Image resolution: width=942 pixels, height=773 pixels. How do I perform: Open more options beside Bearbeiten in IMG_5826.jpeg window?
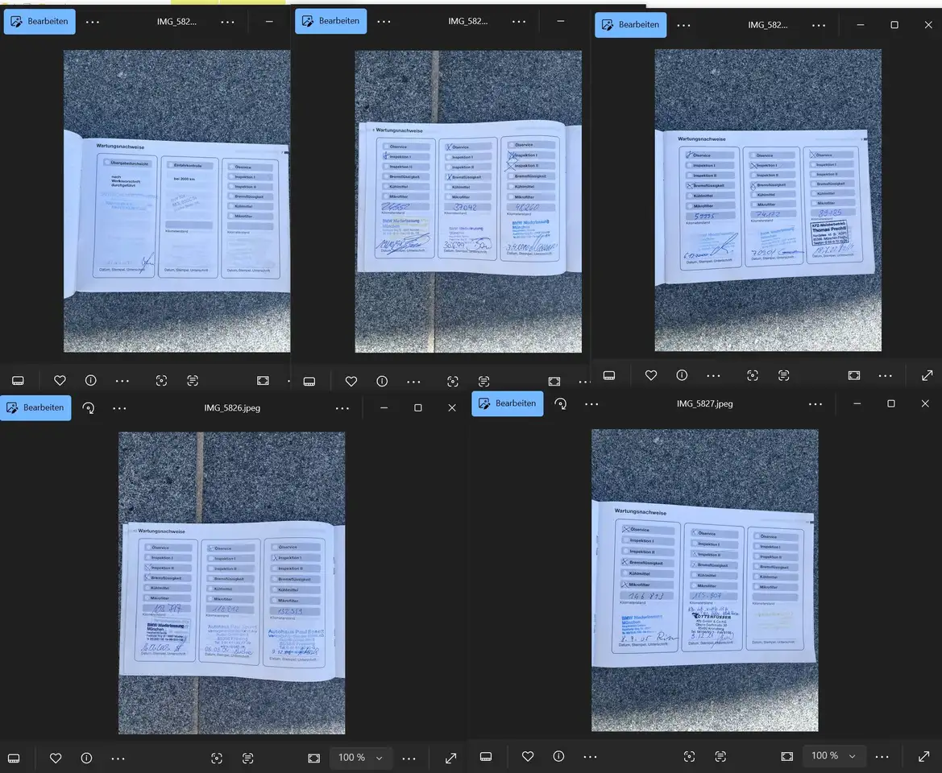[119, 408]
